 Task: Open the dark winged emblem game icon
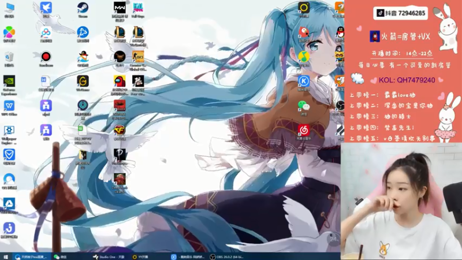[120, 59]
